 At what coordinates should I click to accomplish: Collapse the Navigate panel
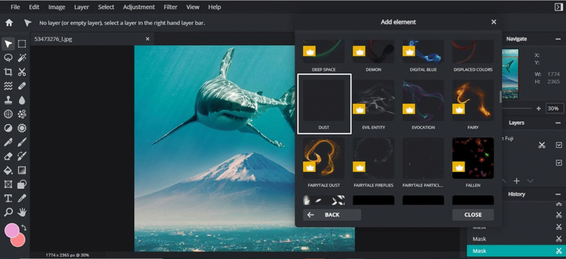coord(558,39)
